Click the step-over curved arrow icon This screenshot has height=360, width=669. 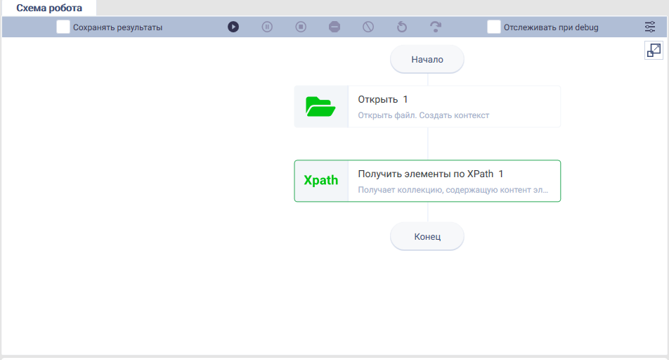[436, 27]
